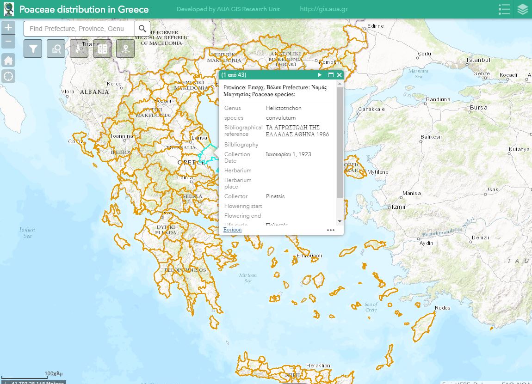Screen dimensions: 532x384
Task: Click the Εστίαση zoom-to link
Action: pos(232,230)
